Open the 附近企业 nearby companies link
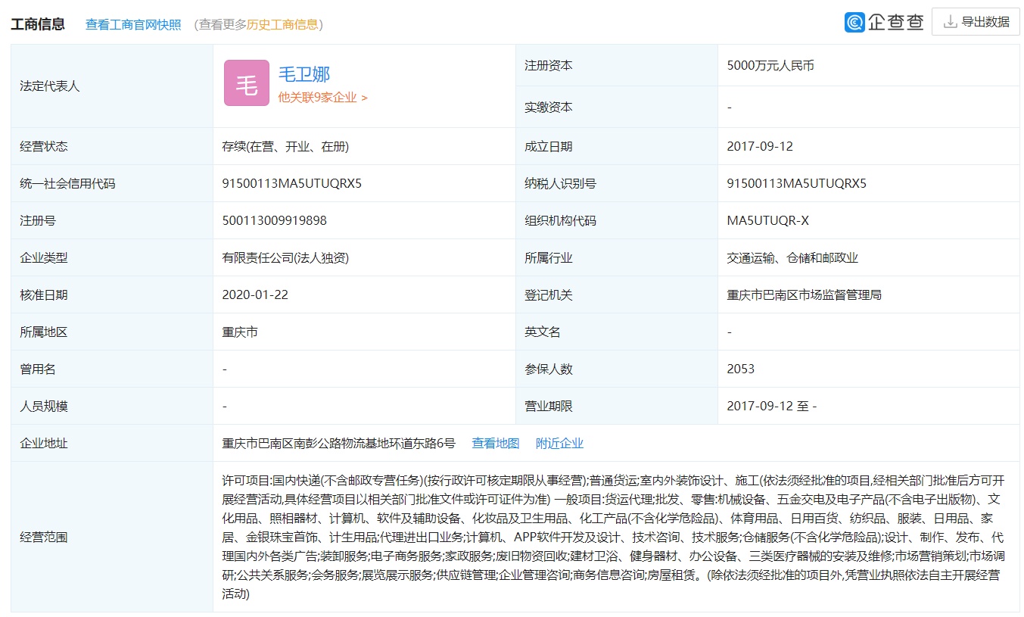The image size is (1024, 617). click(x=559, y=444)
